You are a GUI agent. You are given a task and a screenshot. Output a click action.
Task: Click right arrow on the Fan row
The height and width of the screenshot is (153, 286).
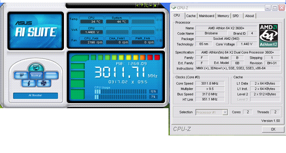(161, 40)
